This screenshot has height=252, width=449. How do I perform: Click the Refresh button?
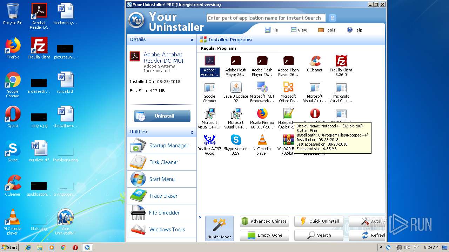[367, 235]
